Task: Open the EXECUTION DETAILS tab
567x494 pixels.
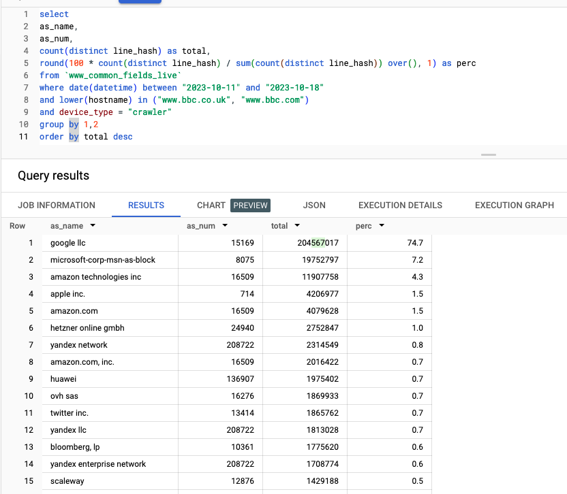Action: coord(400,205)
